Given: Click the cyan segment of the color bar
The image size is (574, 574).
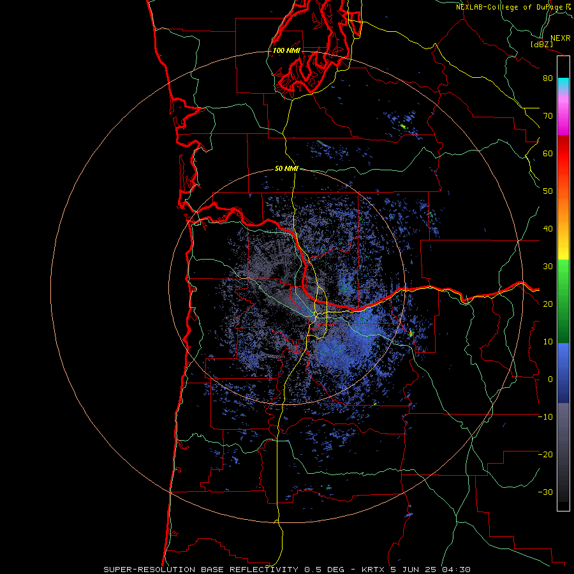Looking at the screenshot, I should click(563, 83).
